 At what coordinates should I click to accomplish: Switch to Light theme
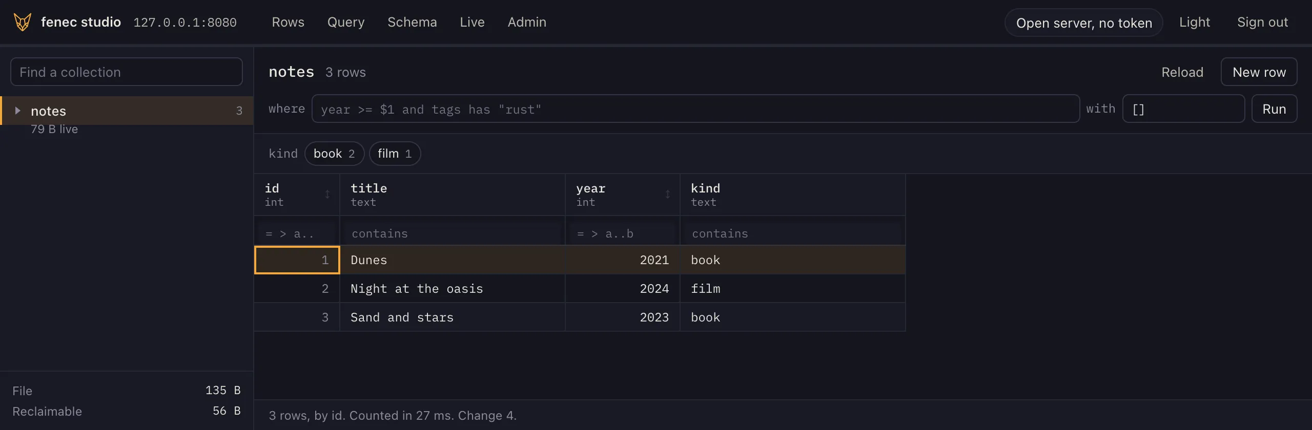1194,22
